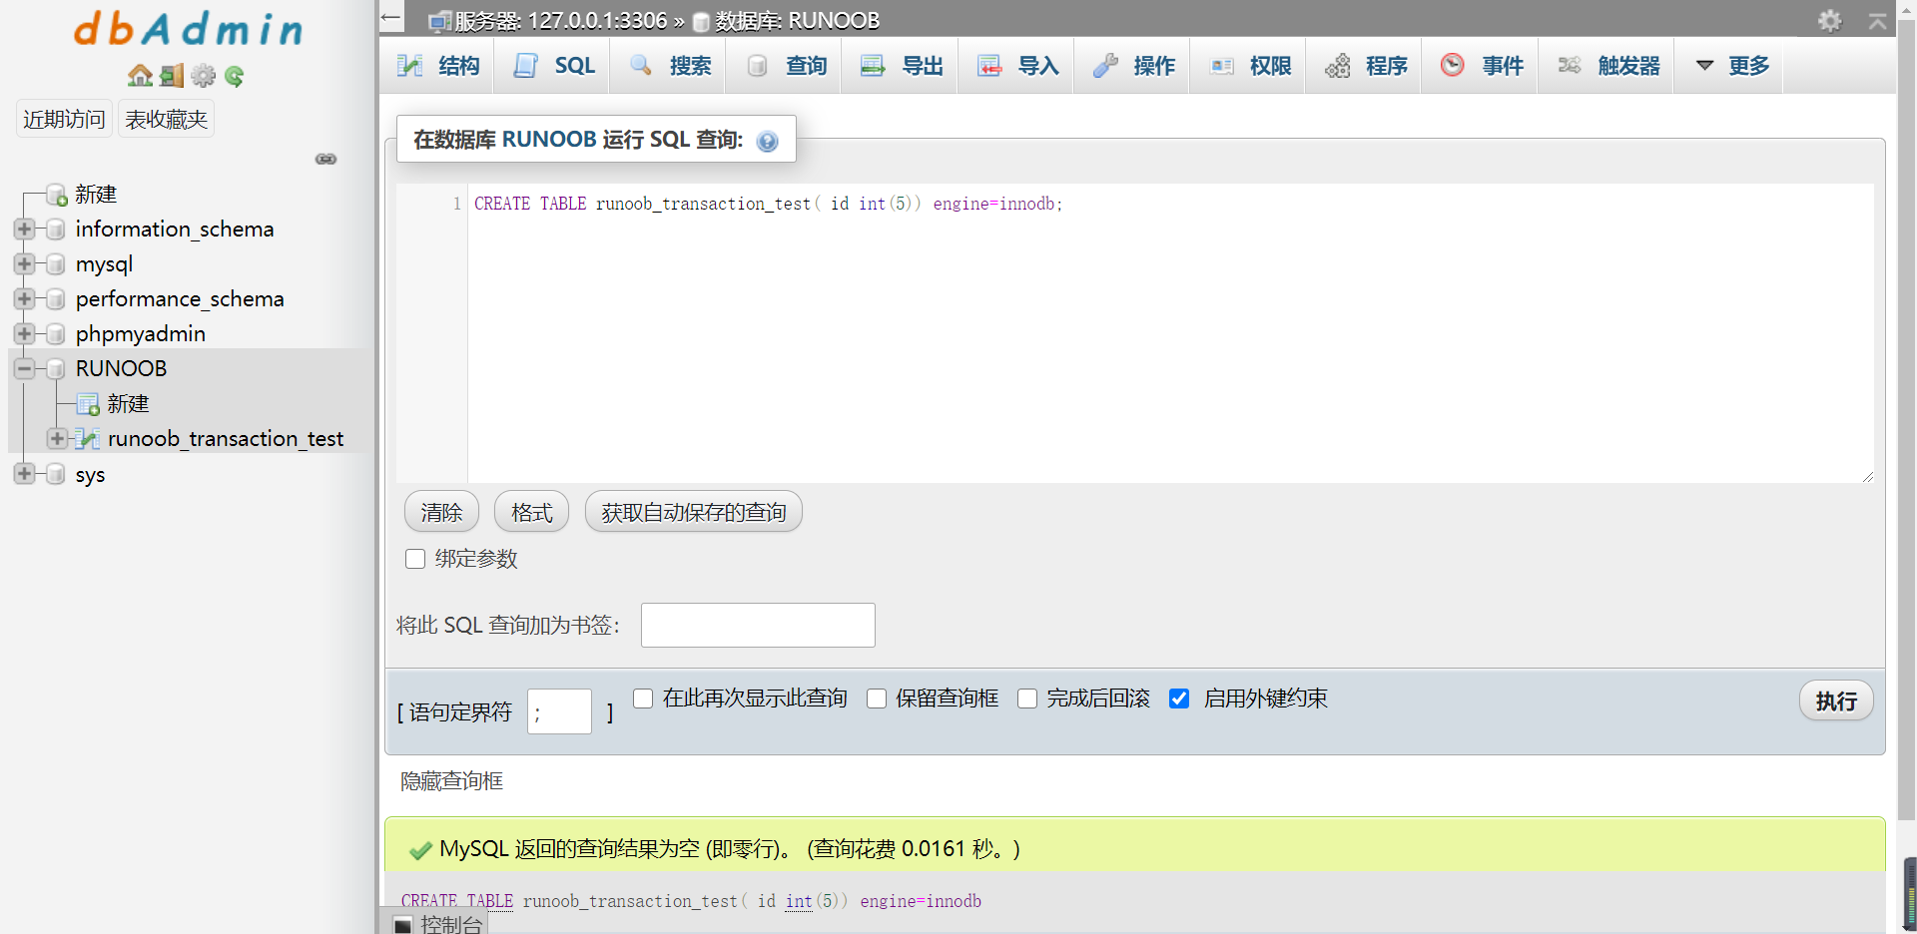Image resolution: width=1917 pixels, height=934 pixels.
Task: Expand the information_schema database node
Action: 25,229
